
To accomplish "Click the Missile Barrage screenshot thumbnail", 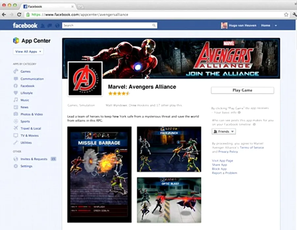I will [99, 174].
